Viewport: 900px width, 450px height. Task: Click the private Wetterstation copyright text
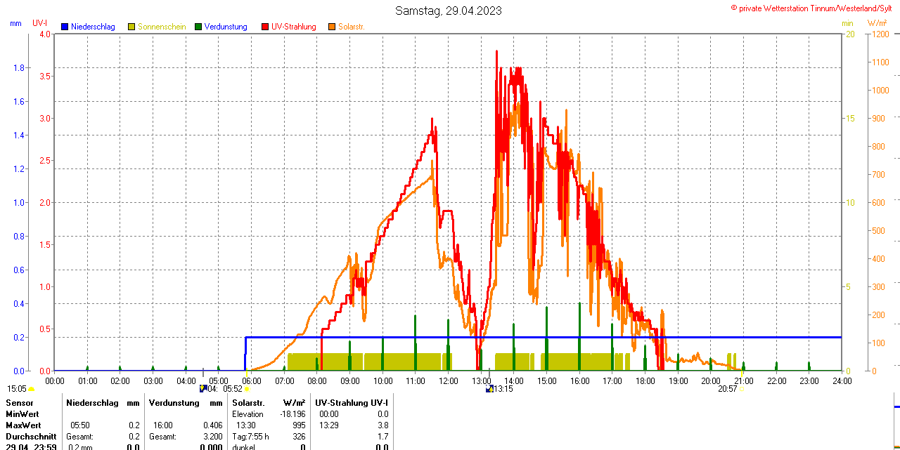tap(814, 8)
